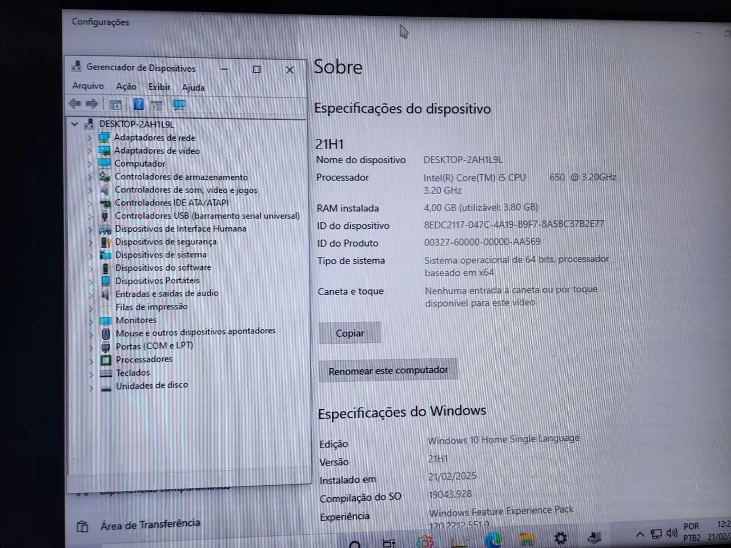
Task: Click the Back arrow in Device Manager toolbar
Action: point(74,104)
